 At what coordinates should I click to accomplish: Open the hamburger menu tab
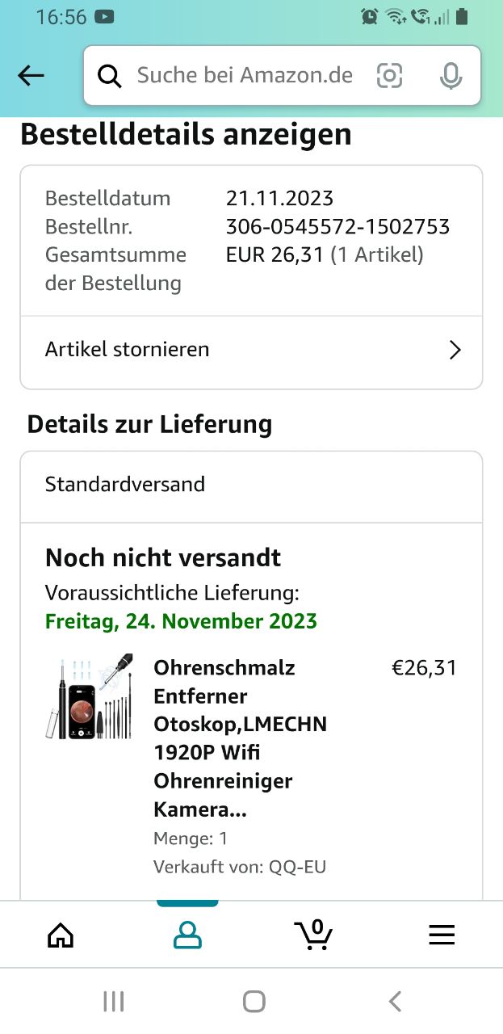[x=442, y=935]
